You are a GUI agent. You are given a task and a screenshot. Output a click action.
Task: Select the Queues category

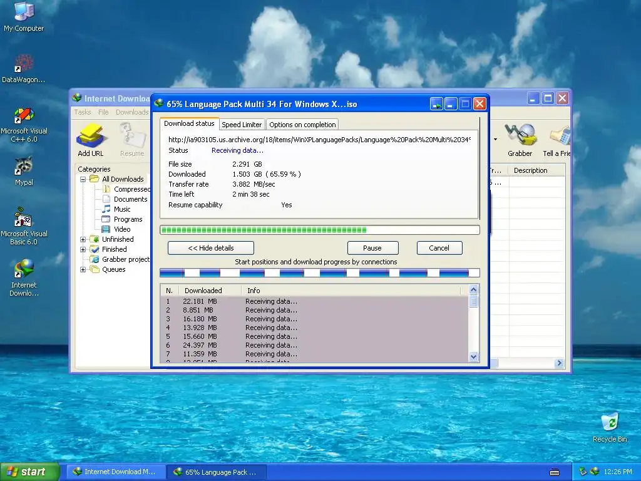[x=108, y=269]
